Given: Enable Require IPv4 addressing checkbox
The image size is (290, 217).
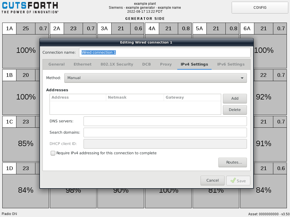Looking at the screenshot, I should point(53,153).
